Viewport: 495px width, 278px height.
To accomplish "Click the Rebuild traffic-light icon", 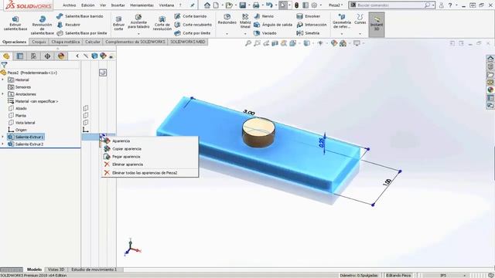I will coord(296,5).
